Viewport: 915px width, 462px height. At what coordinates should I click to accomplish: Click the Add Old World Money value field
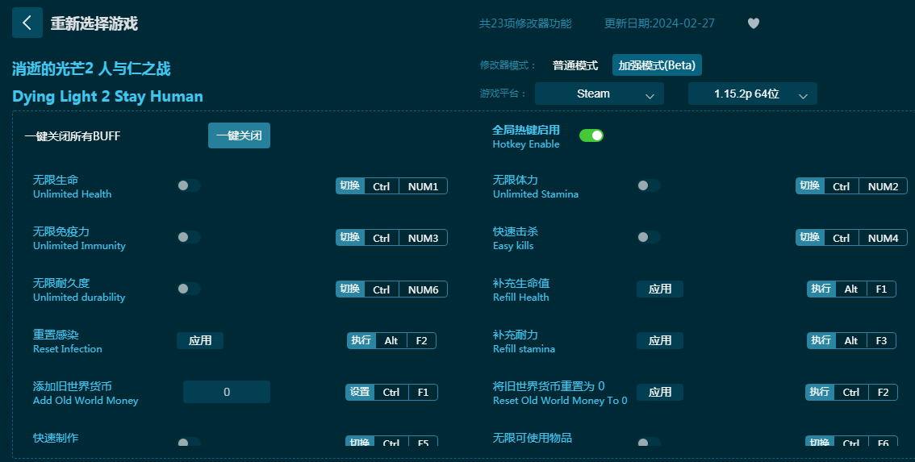click(x=227, y=392)
